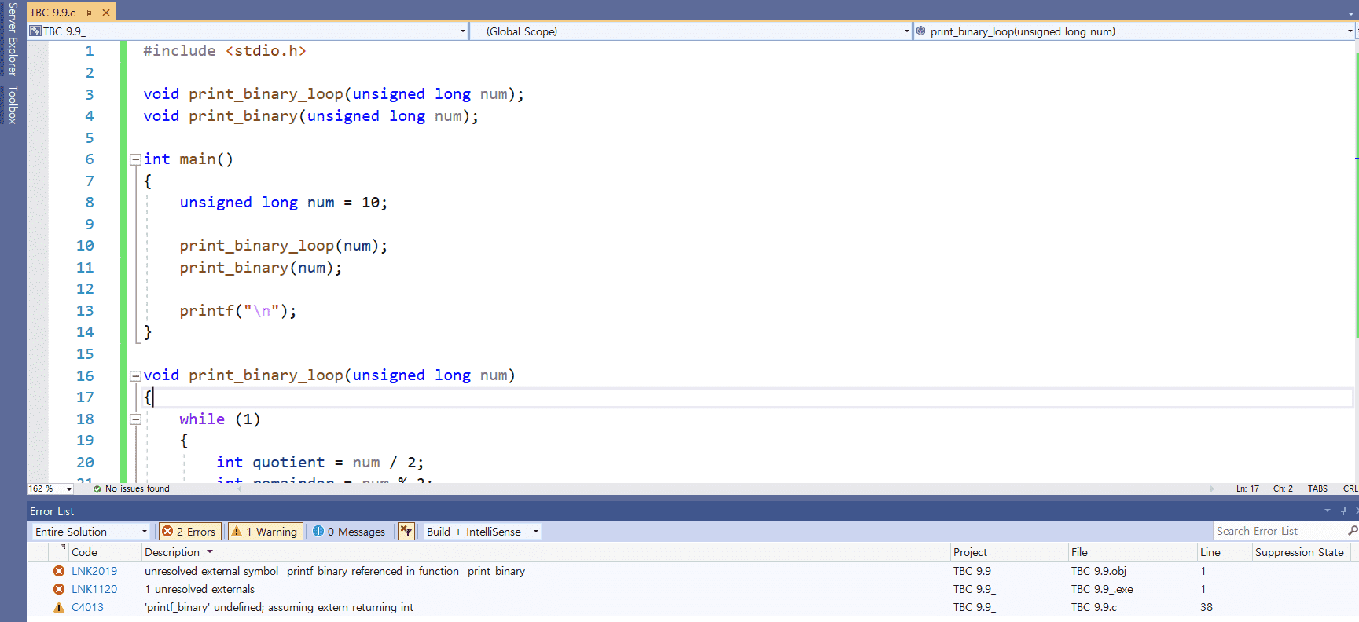Click the column options icon beside Code header
The height and width of the screenshot is (622, 1359).
63,547
